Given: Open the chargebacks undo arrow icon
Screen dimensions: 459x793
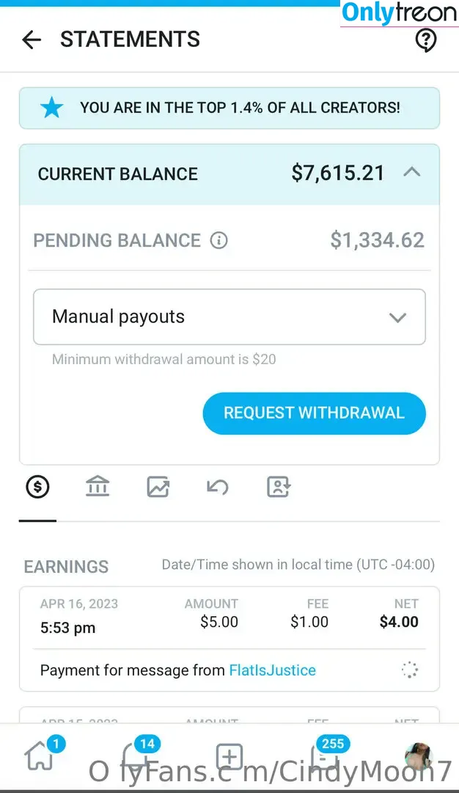Looking at the screenshot, I should (218, 487).
